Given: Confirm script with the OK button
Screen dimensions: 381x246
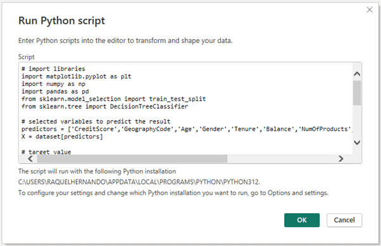Looking at the screenshot, I should click(x=302, y=220).
